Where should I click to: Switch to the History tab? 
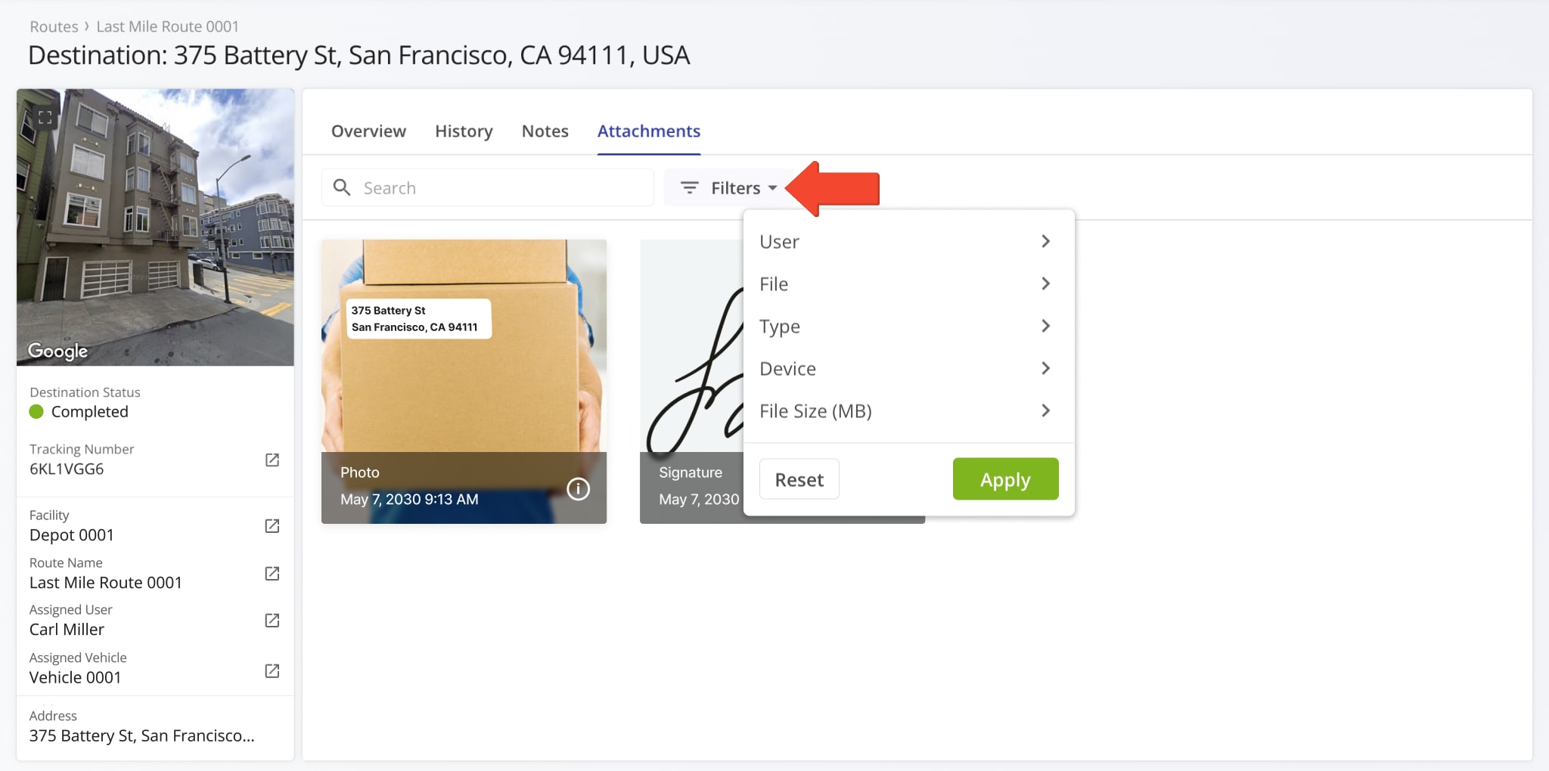coord(464,131)
